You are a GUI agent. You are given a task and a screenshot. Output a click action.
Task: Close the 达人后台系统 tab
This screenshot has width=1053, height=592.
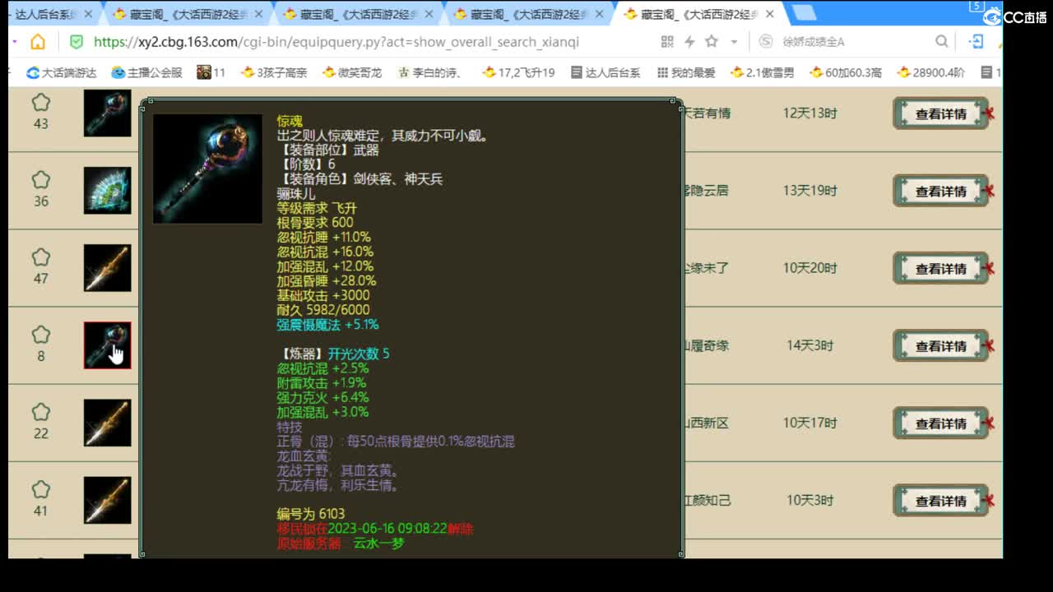click(88, 14)
